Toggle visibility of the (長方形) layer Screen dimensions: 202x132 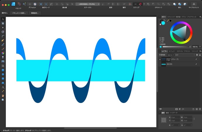coord(196,64)
